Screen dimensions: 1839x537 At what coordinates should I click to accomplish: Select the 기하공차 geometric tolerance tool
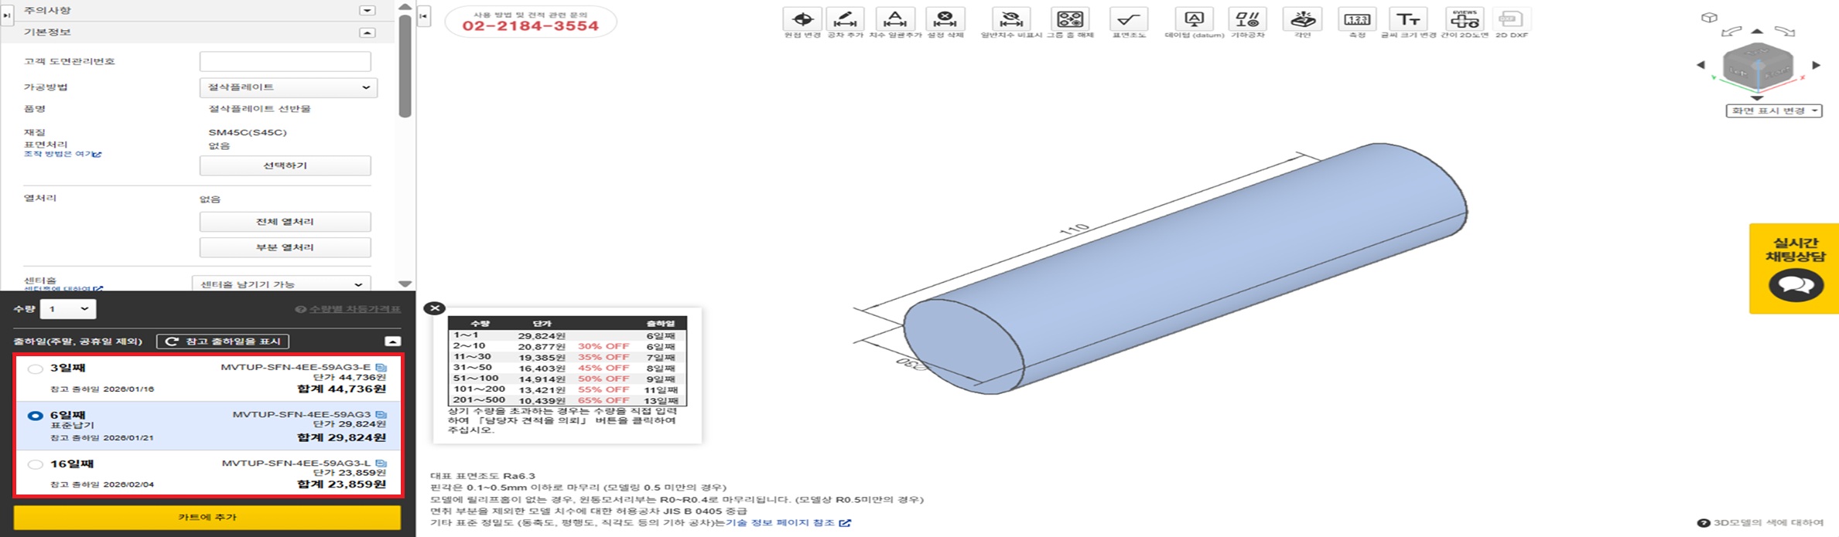coord(1247,19)
